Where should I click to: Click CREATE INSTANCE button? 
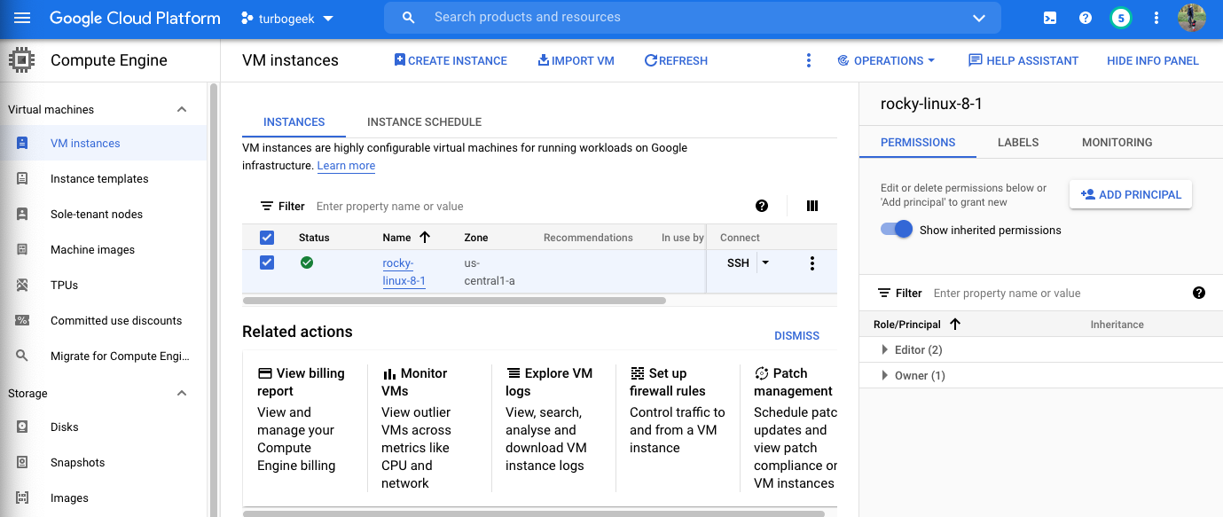tap(451, 60)
